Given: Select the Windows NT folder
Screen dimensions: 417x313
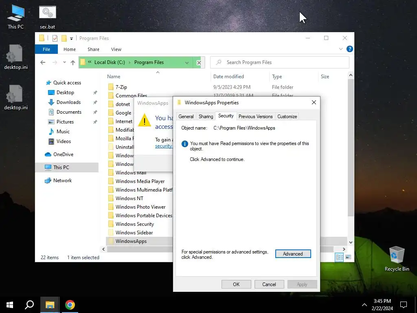Looking at the screenshot, I should click(x=129, y=198).
